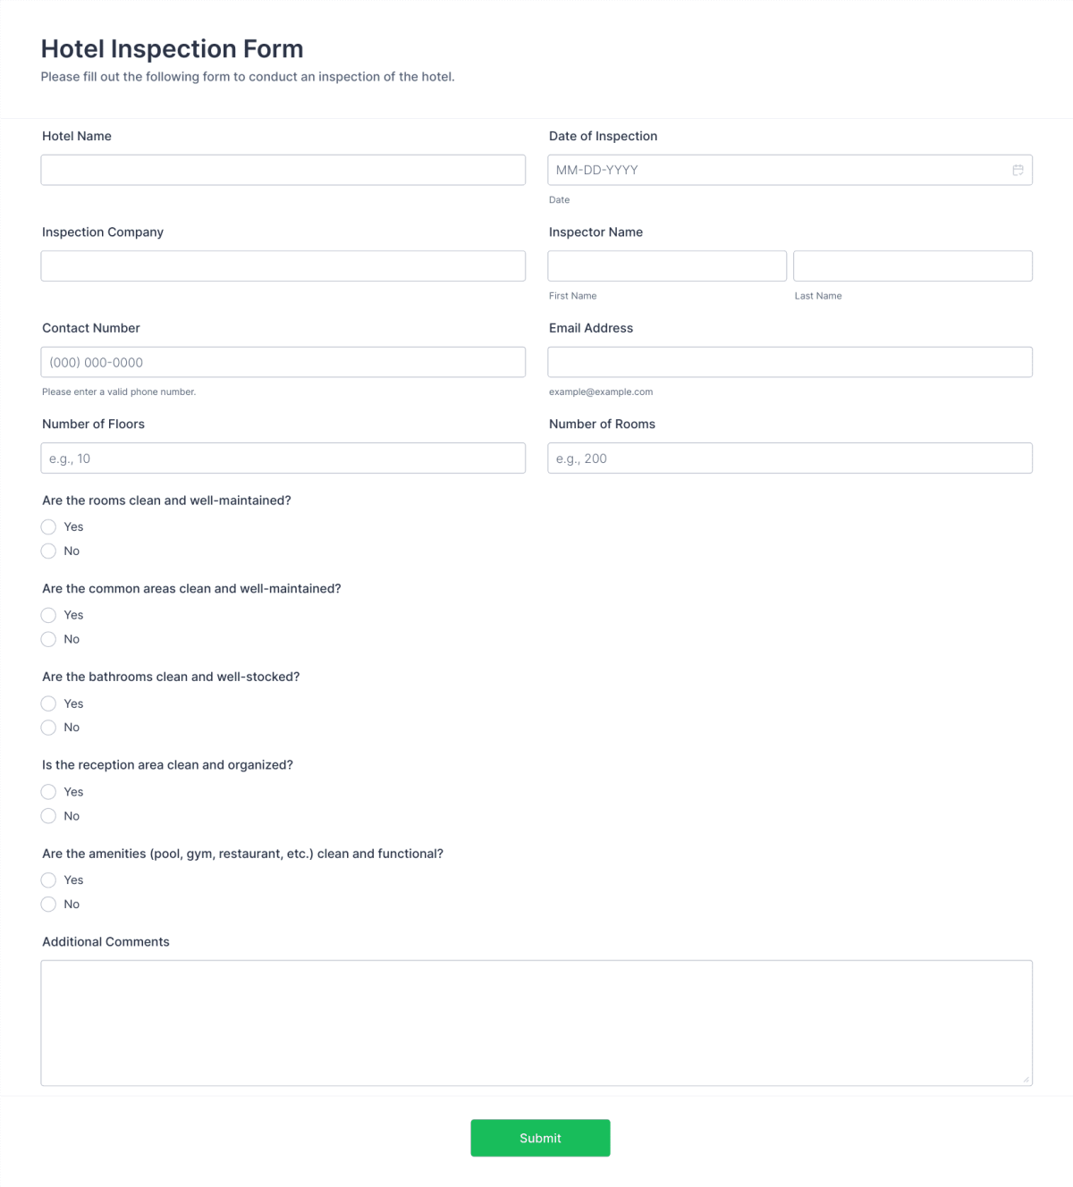Click the Email Address input field
Screen dimensions: 1073x1187
click(790, 362)
